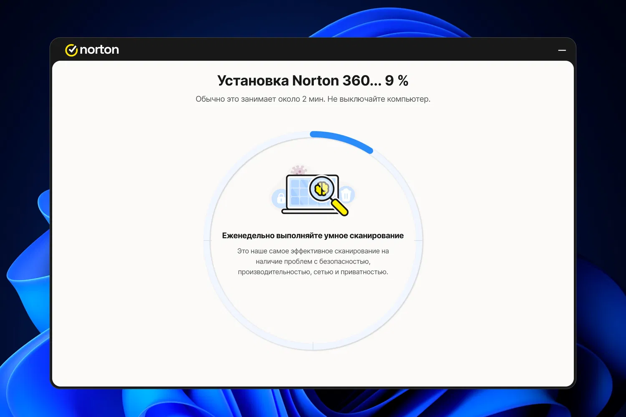Click the title 'Еженедельно выполняйте умное сканирование'

[x=313, y=236]
